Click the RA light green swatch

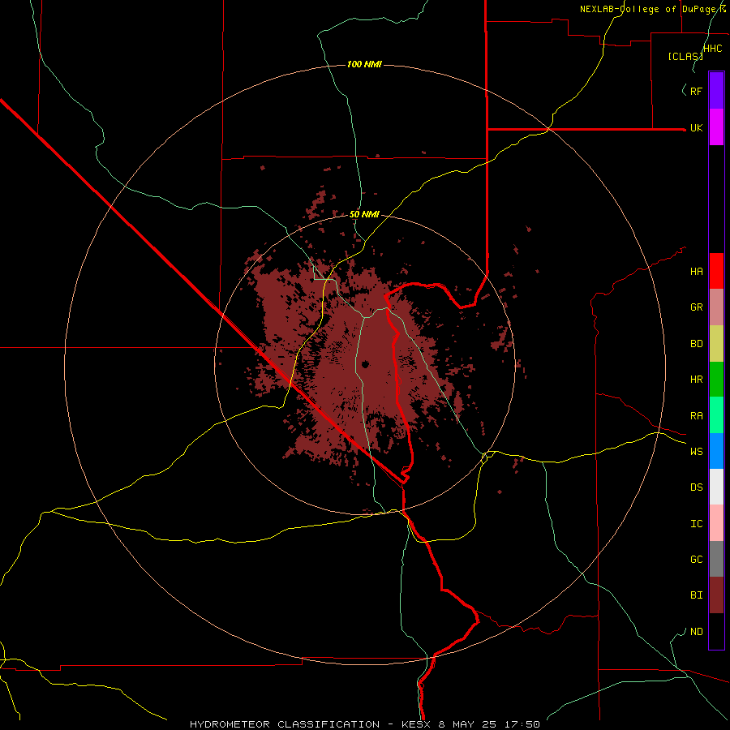716,415
